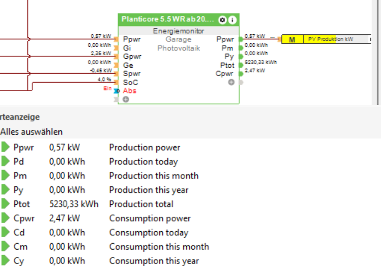Select the Planticore 5.5 WR block title
Viewport: 381px width, 266px height.
[167, 20]
